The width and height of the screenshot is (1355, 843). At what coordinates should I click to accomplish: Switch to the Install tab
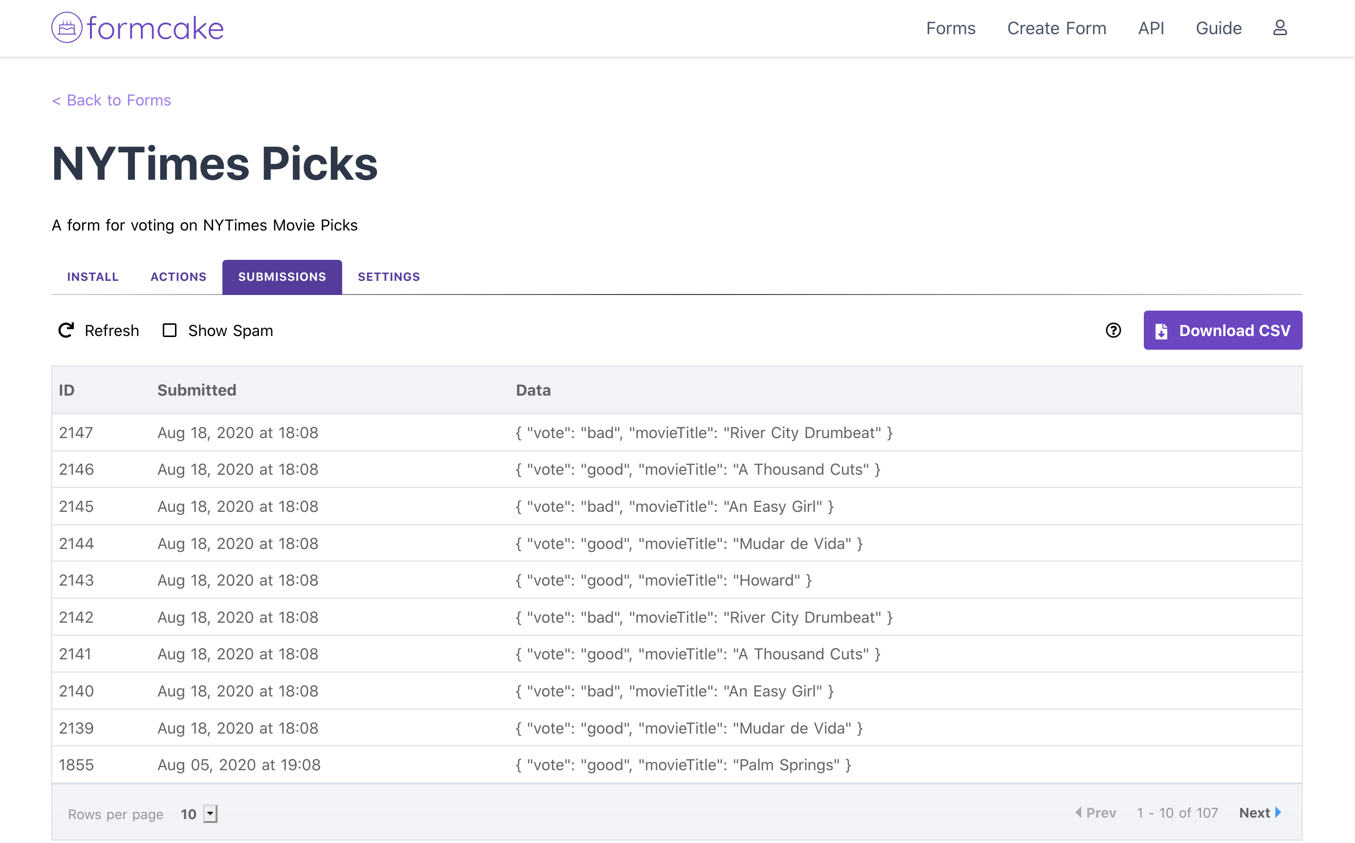pyautogui.click(x=92, y=277)
